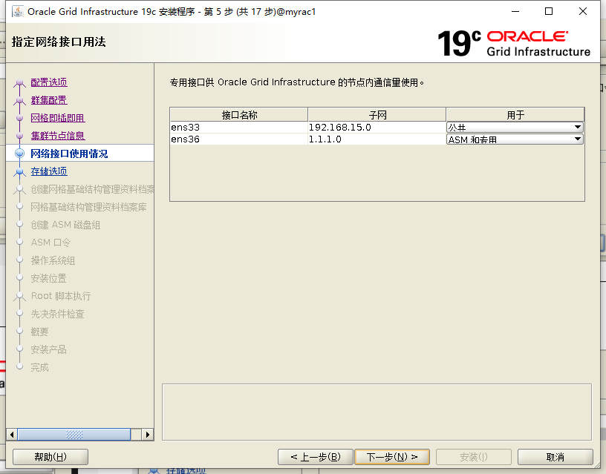
Task: Click the Java installer title bar icon
Action: (x=17, y=12)
